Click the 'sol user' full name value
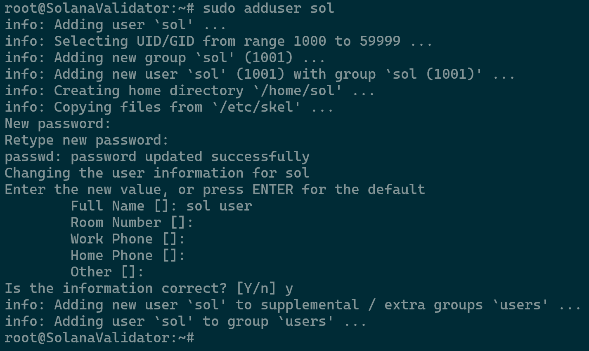The image size is (589, 351). (219, 206)
